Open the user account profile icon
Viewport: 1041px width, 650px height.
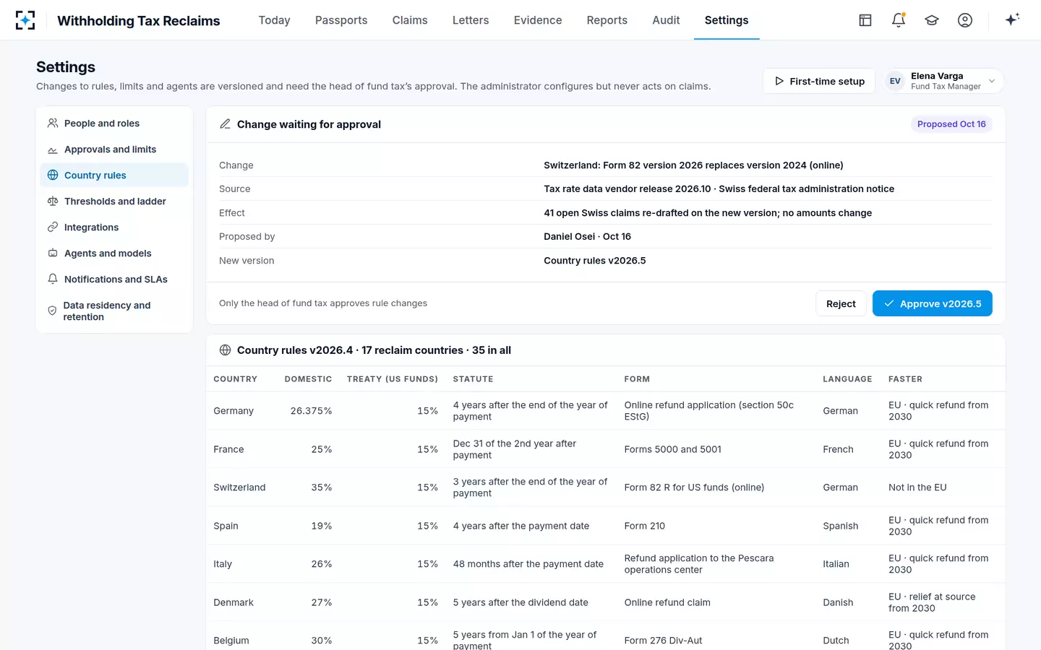click(x=965, y=20)
